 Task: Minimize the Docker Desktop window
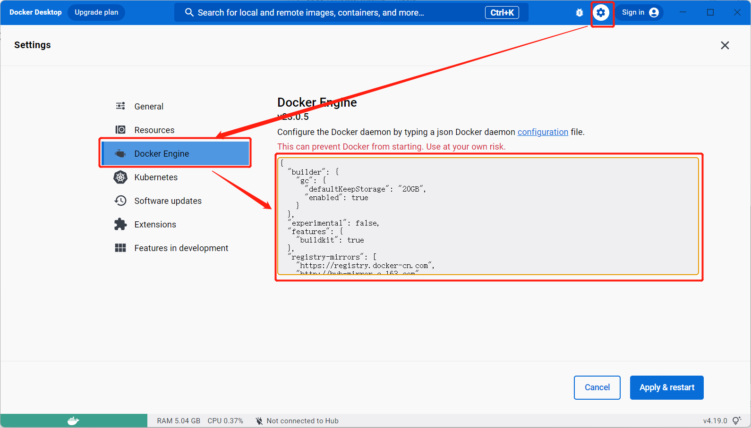(x=683, y=12)
